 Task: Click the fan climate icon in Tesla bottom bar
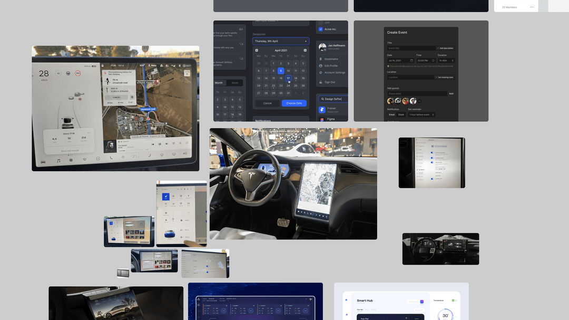coord(123,157)
